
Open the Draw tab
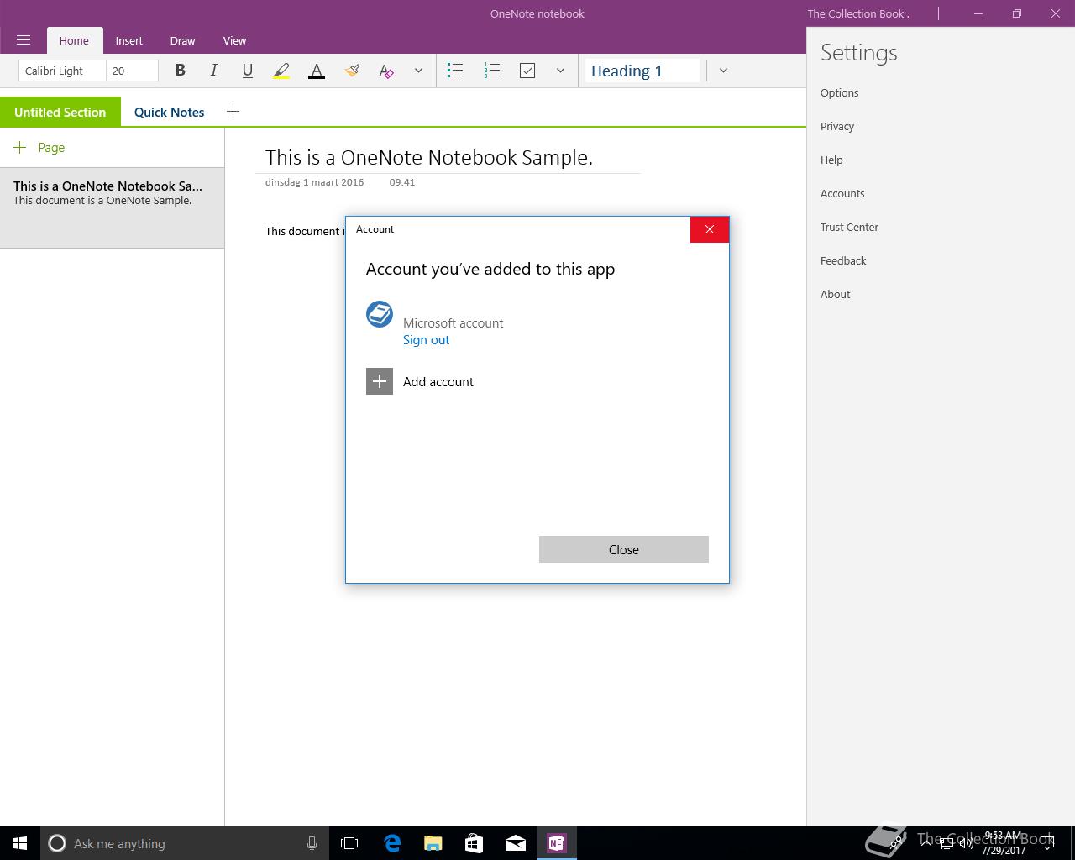(182, 40)
